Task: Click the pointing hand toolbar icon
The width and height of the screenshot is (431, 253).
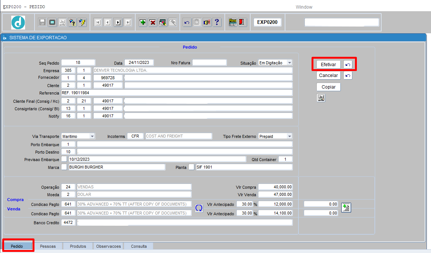Action: (x=207, y=22)
